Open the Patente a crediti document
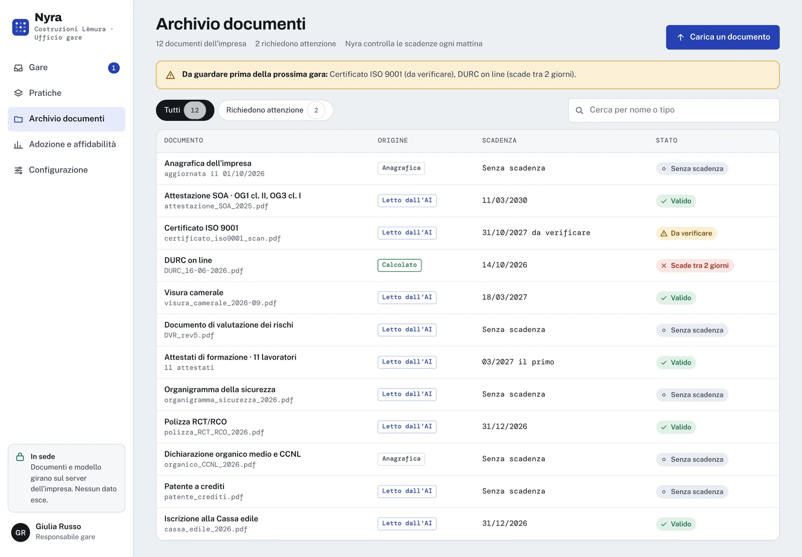 pos(468,492)
